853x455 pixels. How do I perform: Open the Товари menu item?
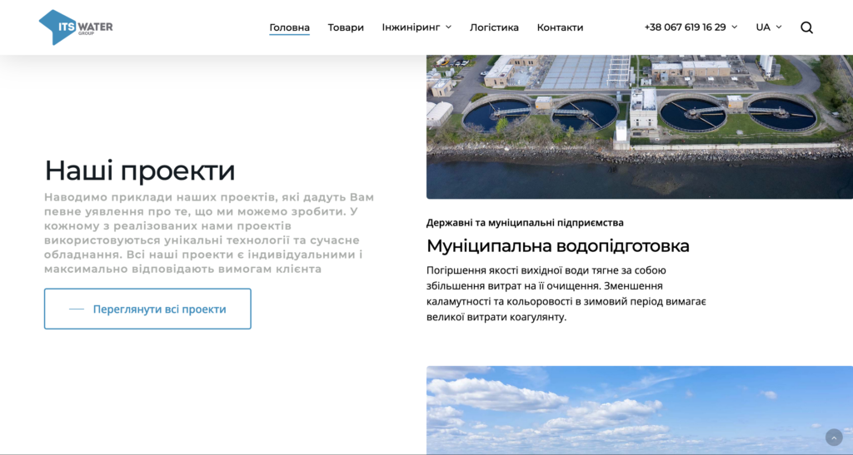tap(346, 27)
